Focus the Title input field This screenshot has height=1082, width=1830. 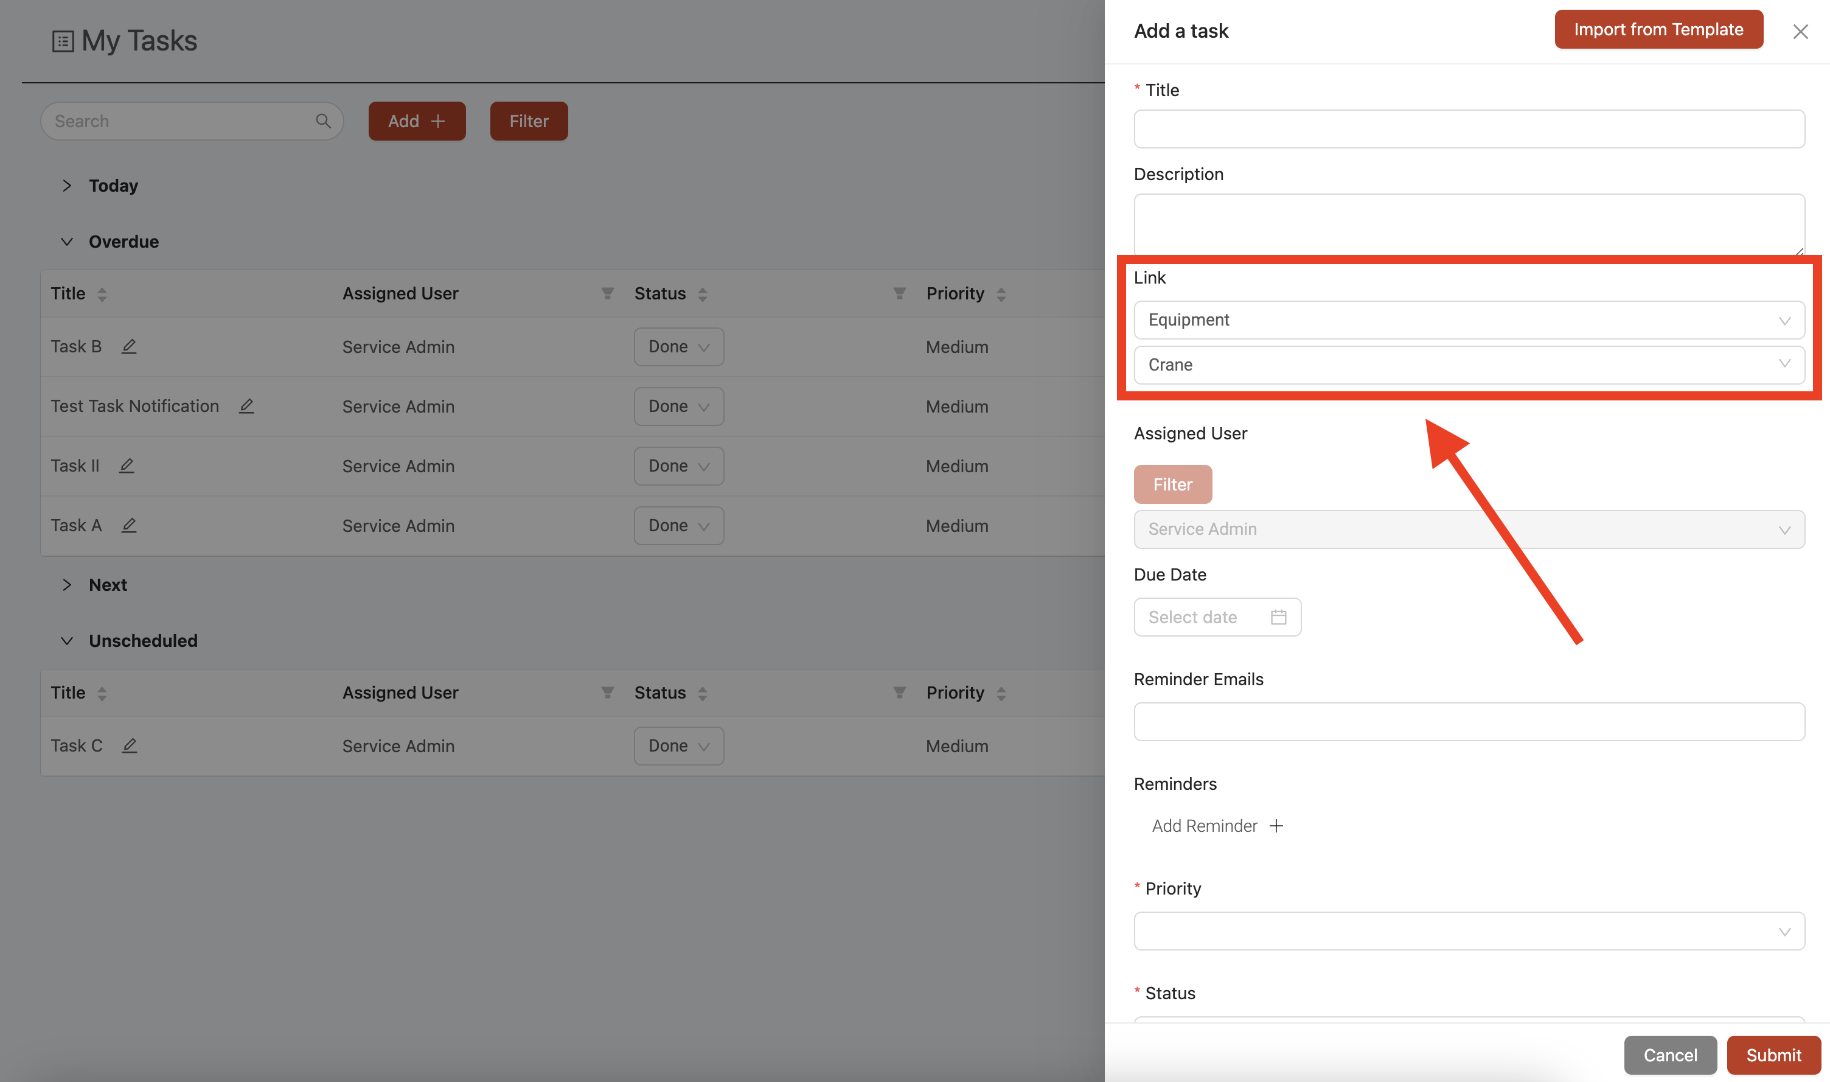(x=1469, y=129)
